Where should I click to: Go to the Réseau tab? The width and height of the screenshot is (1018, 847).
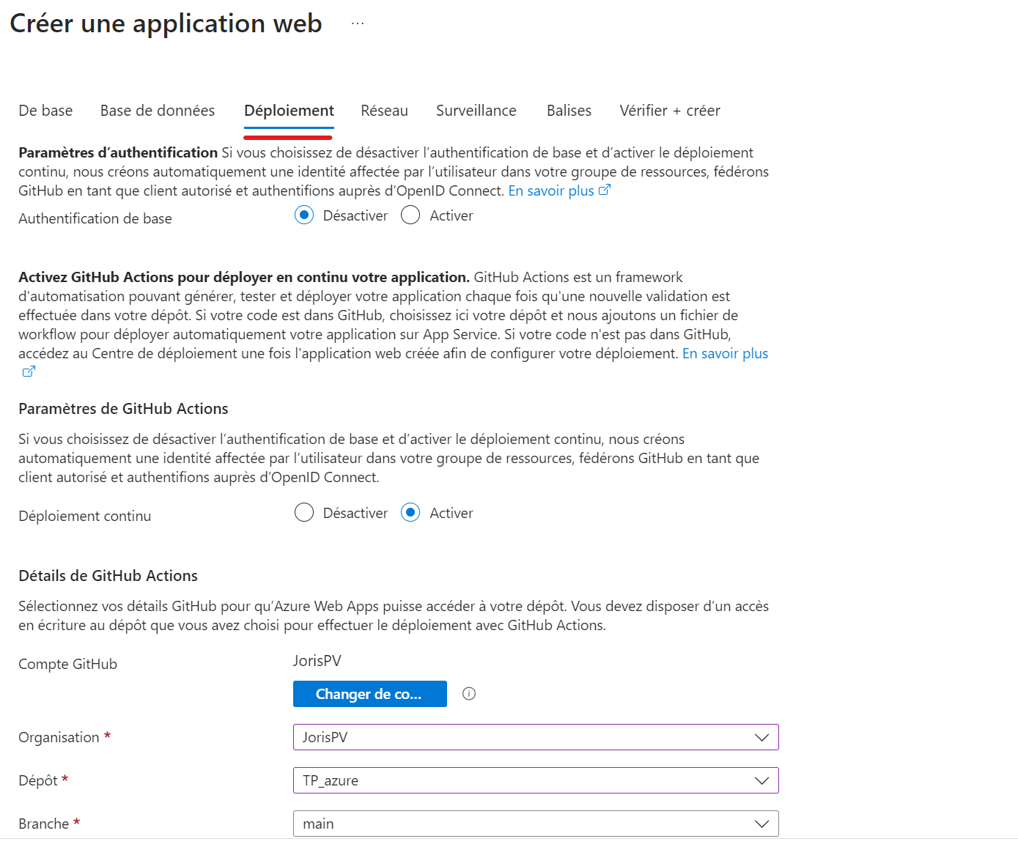pyautogui.click(x=384, y=111)
